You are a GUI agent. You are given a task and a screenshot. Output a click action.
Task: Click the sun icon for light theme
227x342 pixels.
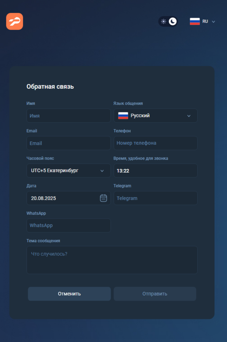pyautogui.click(x=163, y=21)
